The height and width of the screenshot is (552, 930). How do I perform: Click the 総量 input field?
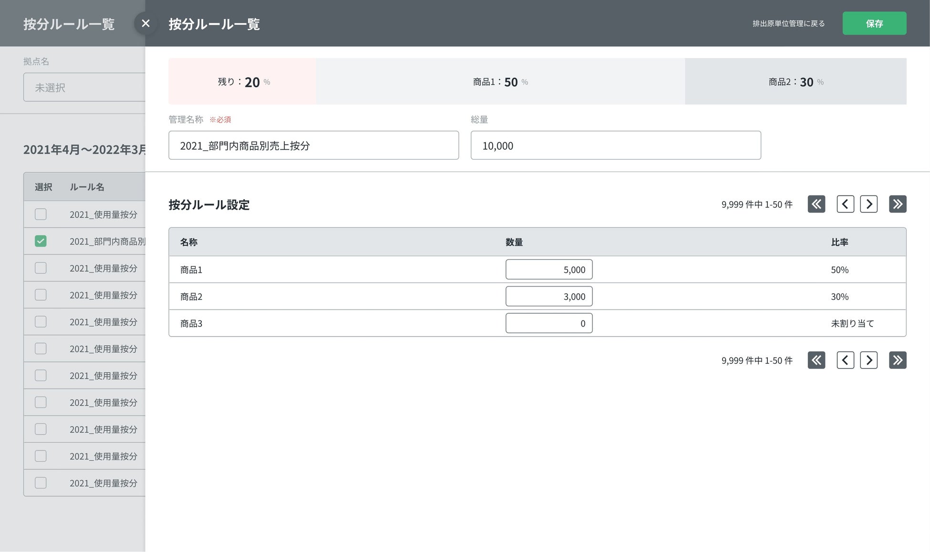(x=615, y=145)
